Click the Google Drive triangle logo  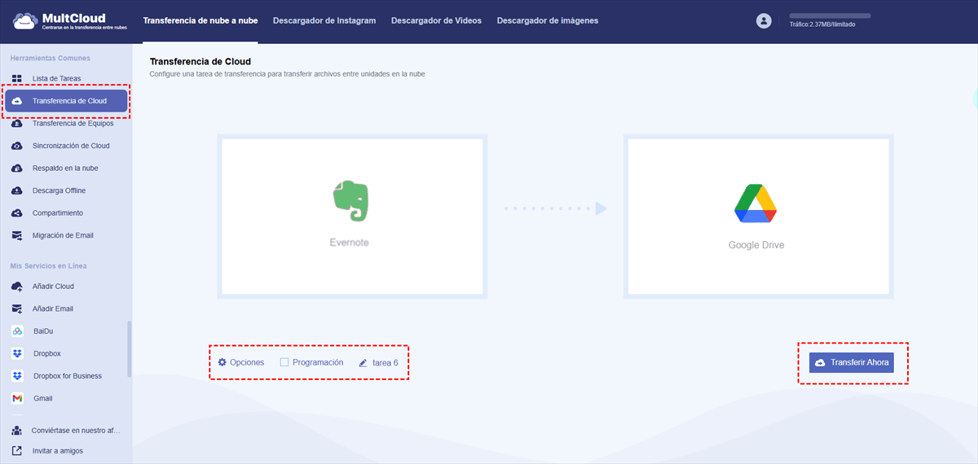click(756, 204)
